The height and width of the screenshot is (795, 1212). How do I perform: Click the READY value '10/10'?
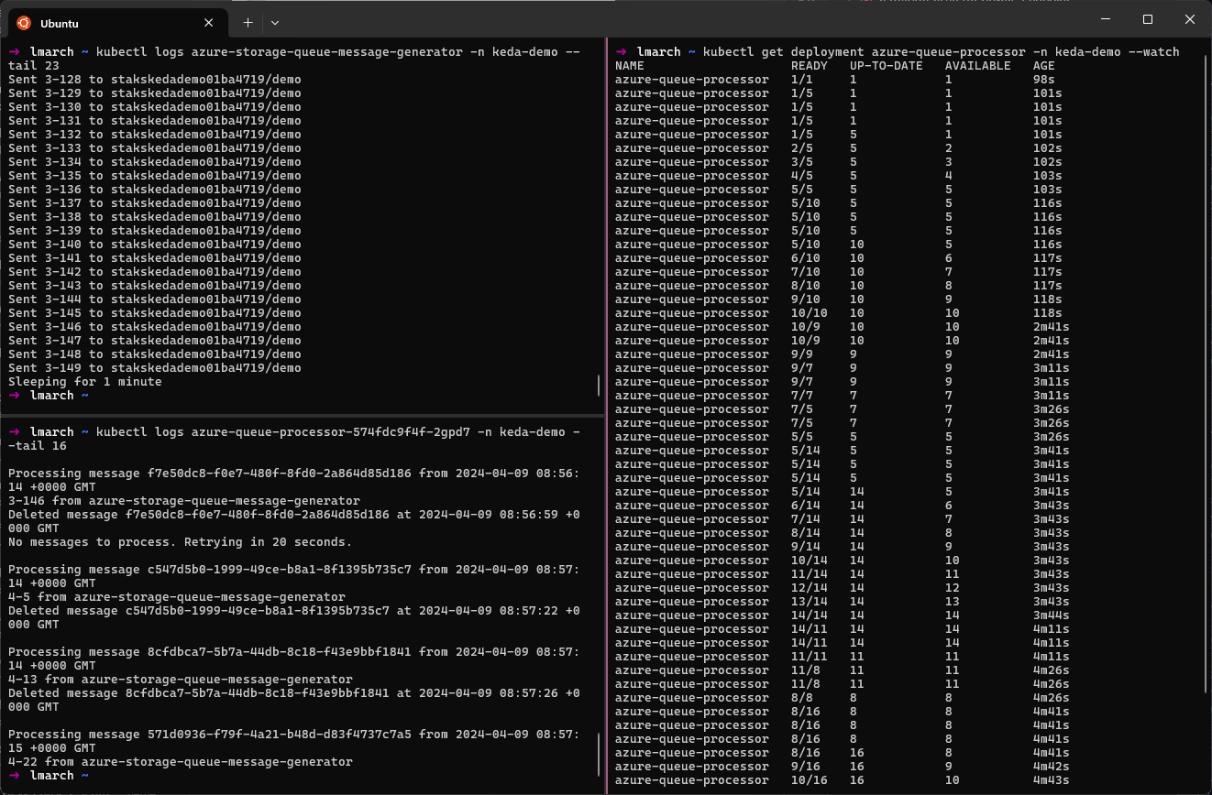click(x=810, y=313)
